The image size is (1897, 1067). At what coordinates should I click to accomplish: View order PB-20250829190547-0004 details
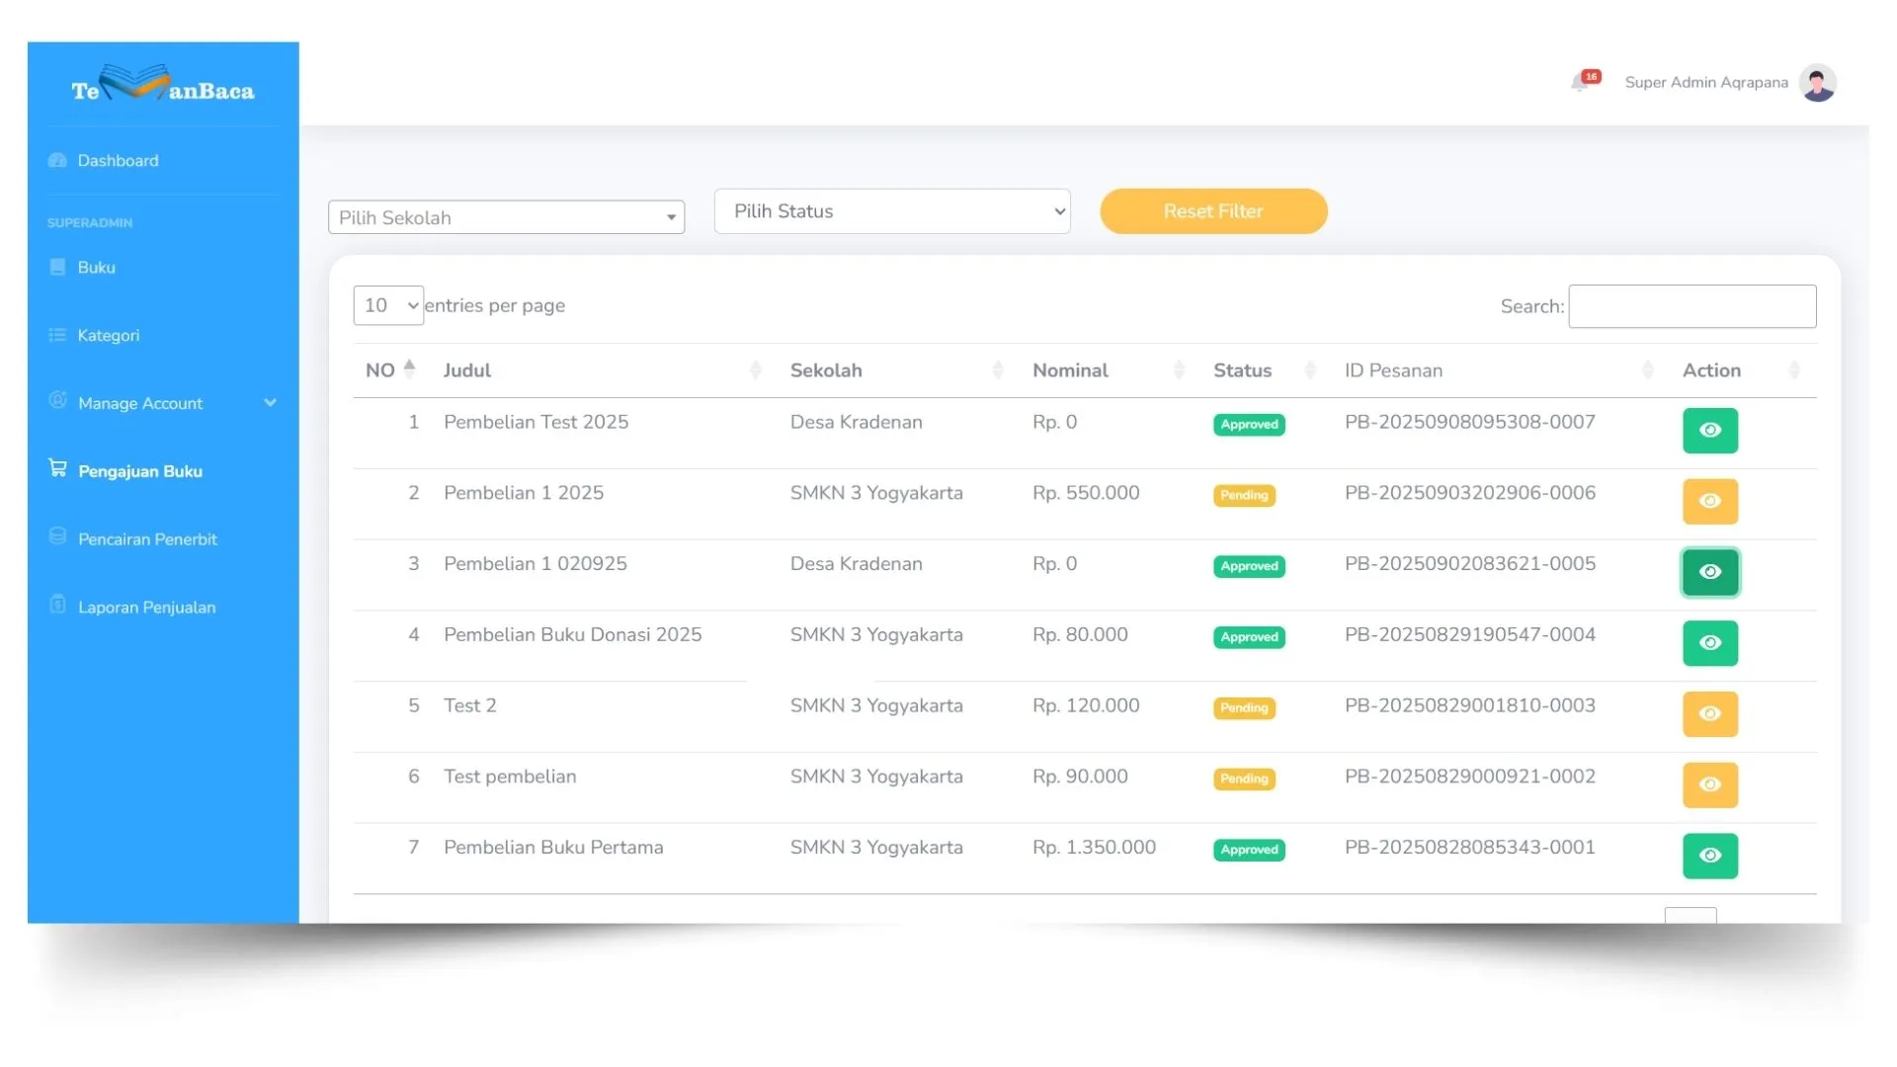point(1709,643)
